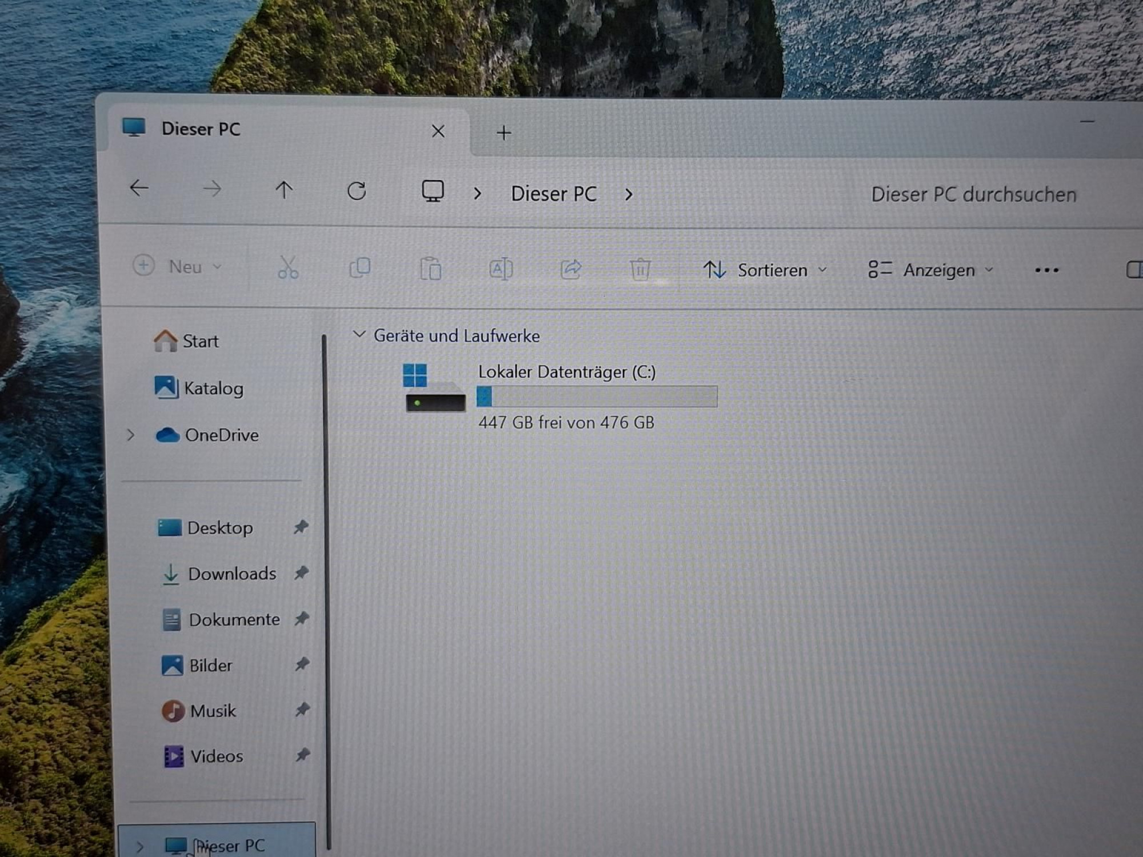
Task: Unpin Musik via its pin icon
Action: click(x=302, y=710)
